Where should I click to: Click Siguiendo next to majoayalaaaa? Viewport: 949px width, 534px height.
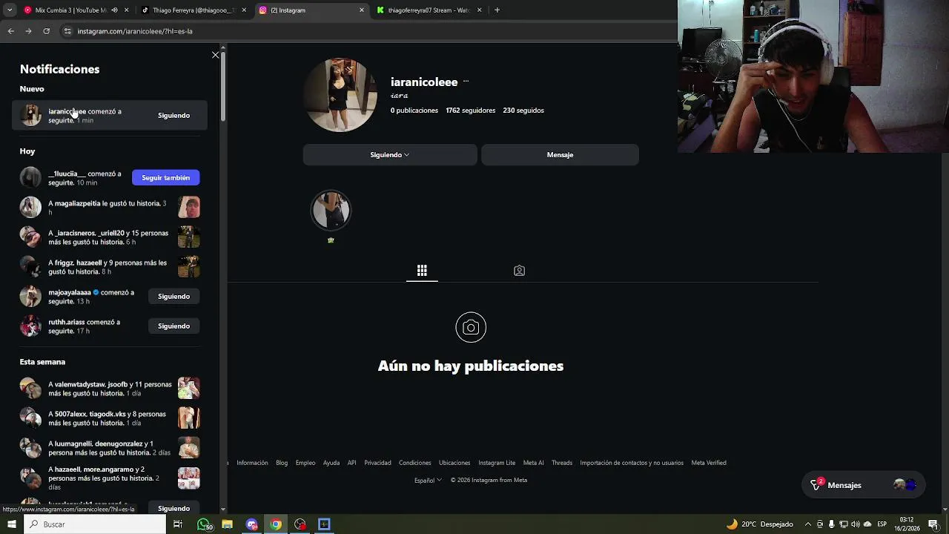[x=173, y=297]
